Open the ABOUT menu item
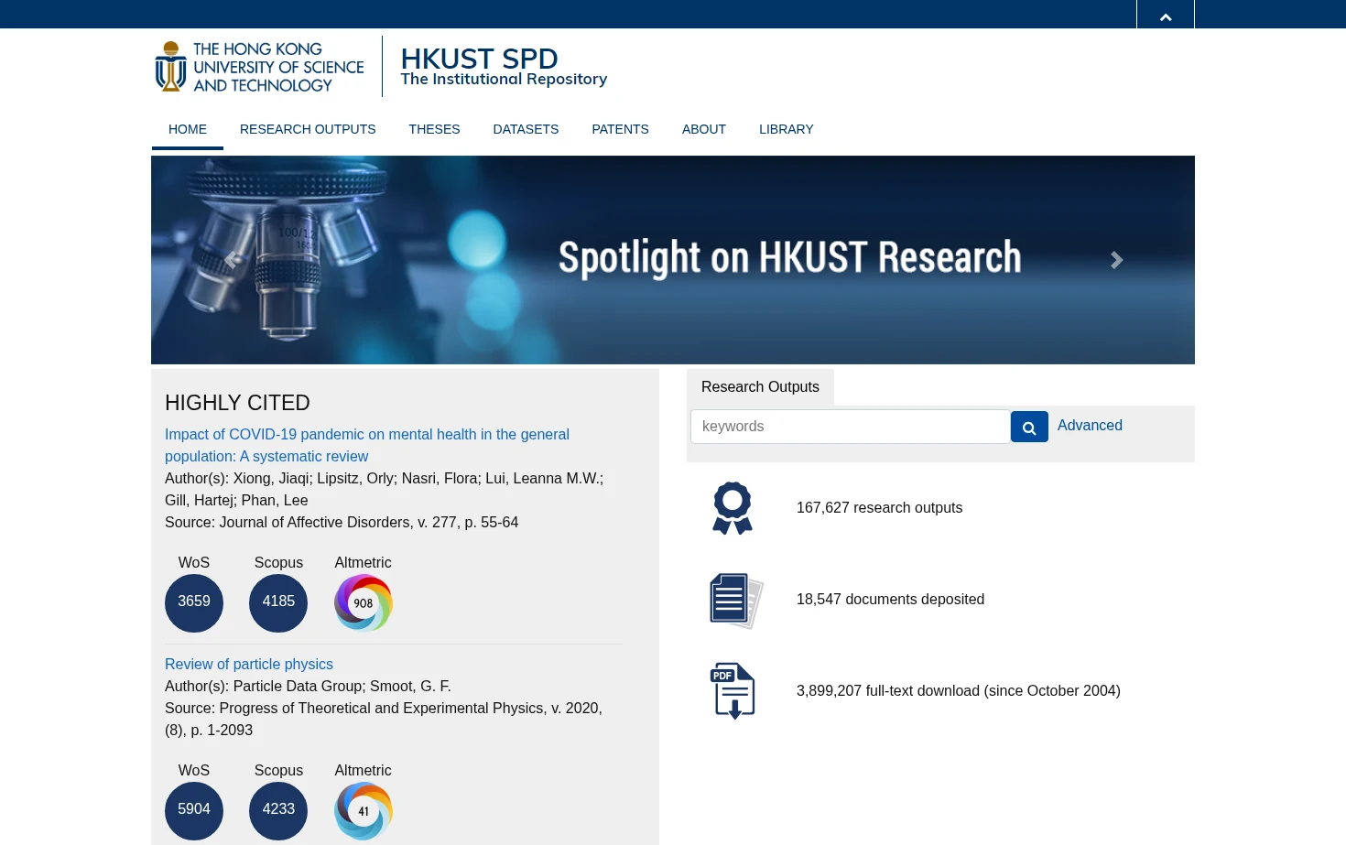The width and height of the screenshot is (1346, 845). click(704, 129)
